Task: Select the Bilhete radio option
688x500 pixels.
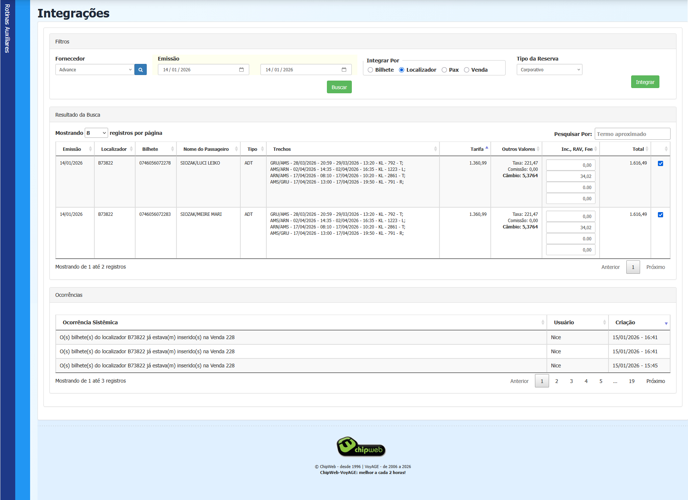Action: click(370, 70)
